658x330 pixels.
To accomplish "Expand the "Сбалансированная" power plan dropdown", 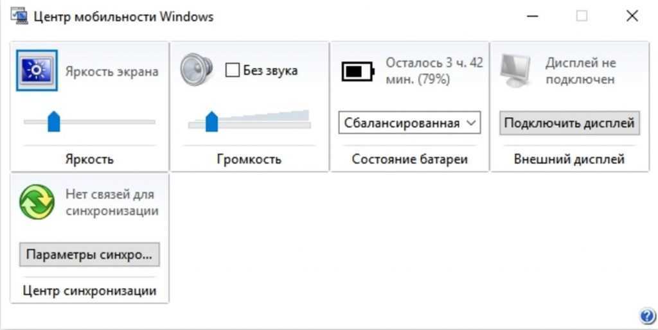I will 409,123.
